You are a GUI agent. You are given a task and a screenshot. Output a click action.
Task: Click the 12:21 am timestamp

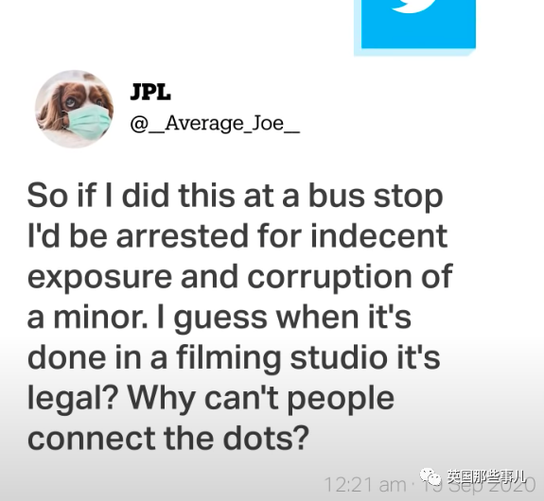(364, 484)
